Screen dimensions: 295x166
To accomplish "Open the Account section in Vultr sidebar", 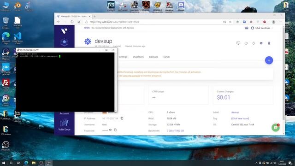I will click(65, 113).
